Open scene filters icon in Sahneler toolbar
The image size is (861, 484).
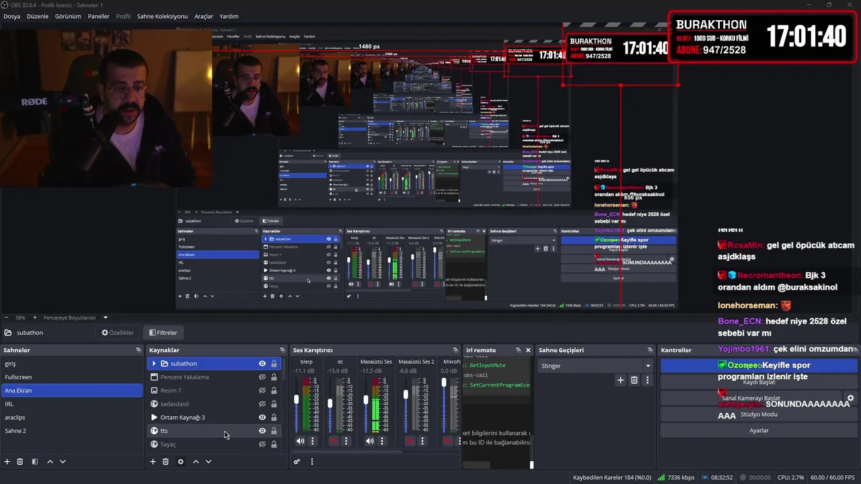[x=35, y=462]
